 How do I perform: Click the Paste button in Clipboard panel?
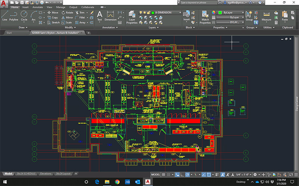pyautogui.click(x=285, y=15)
